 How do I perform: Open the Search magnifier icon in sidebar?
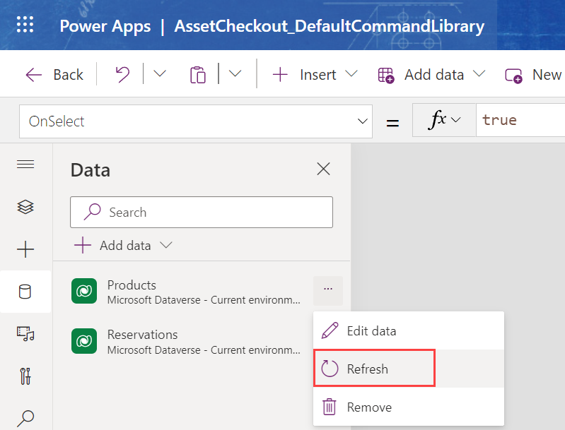(25, 417)
